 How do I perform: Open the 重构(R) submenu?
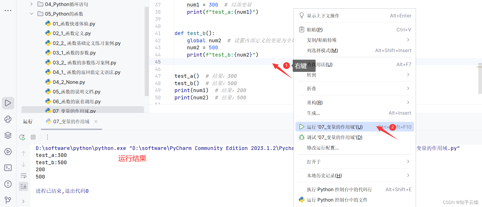click(355, 102)
